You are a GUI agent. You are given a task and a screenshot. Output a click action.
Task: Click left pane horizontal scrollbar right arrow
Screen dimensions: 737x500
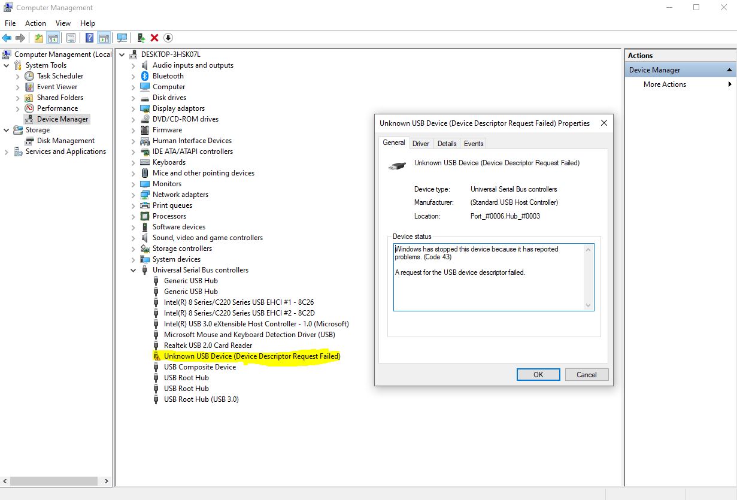tap(107, 481)
